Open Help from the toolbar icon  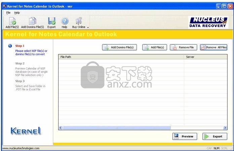pos(65,21)
